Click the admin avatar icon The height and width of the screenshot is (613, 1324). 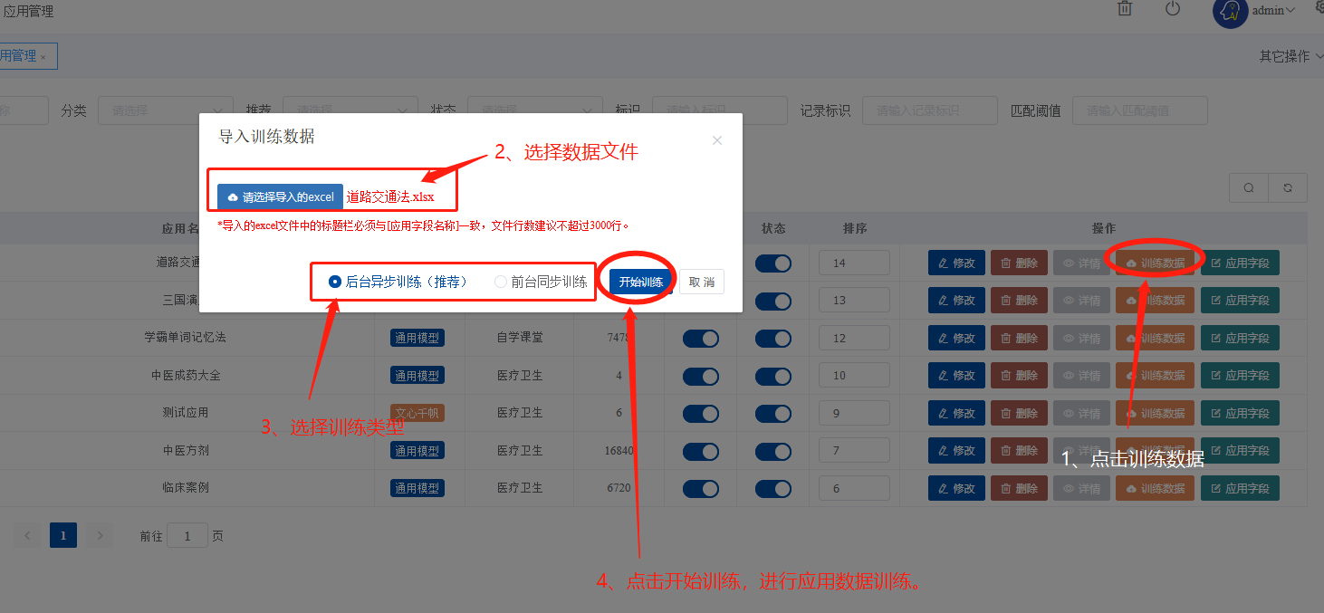(x=1230, y=11)
